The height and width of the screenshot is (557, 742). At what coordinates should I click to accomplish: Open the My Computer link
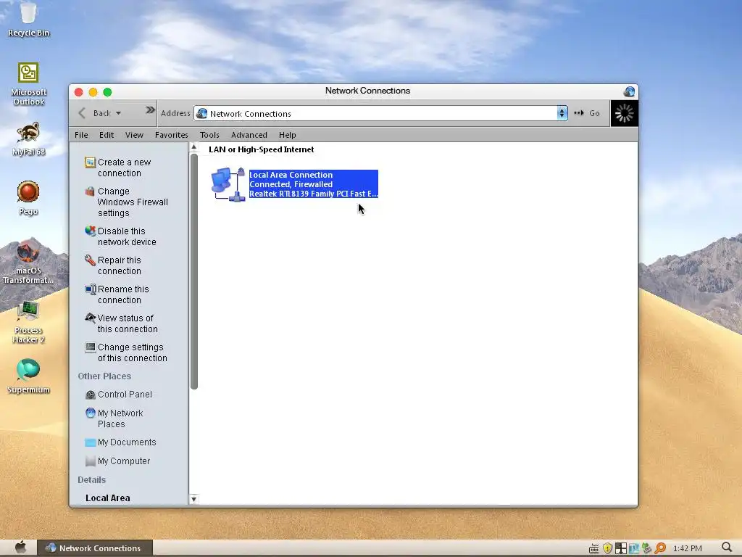123,461
